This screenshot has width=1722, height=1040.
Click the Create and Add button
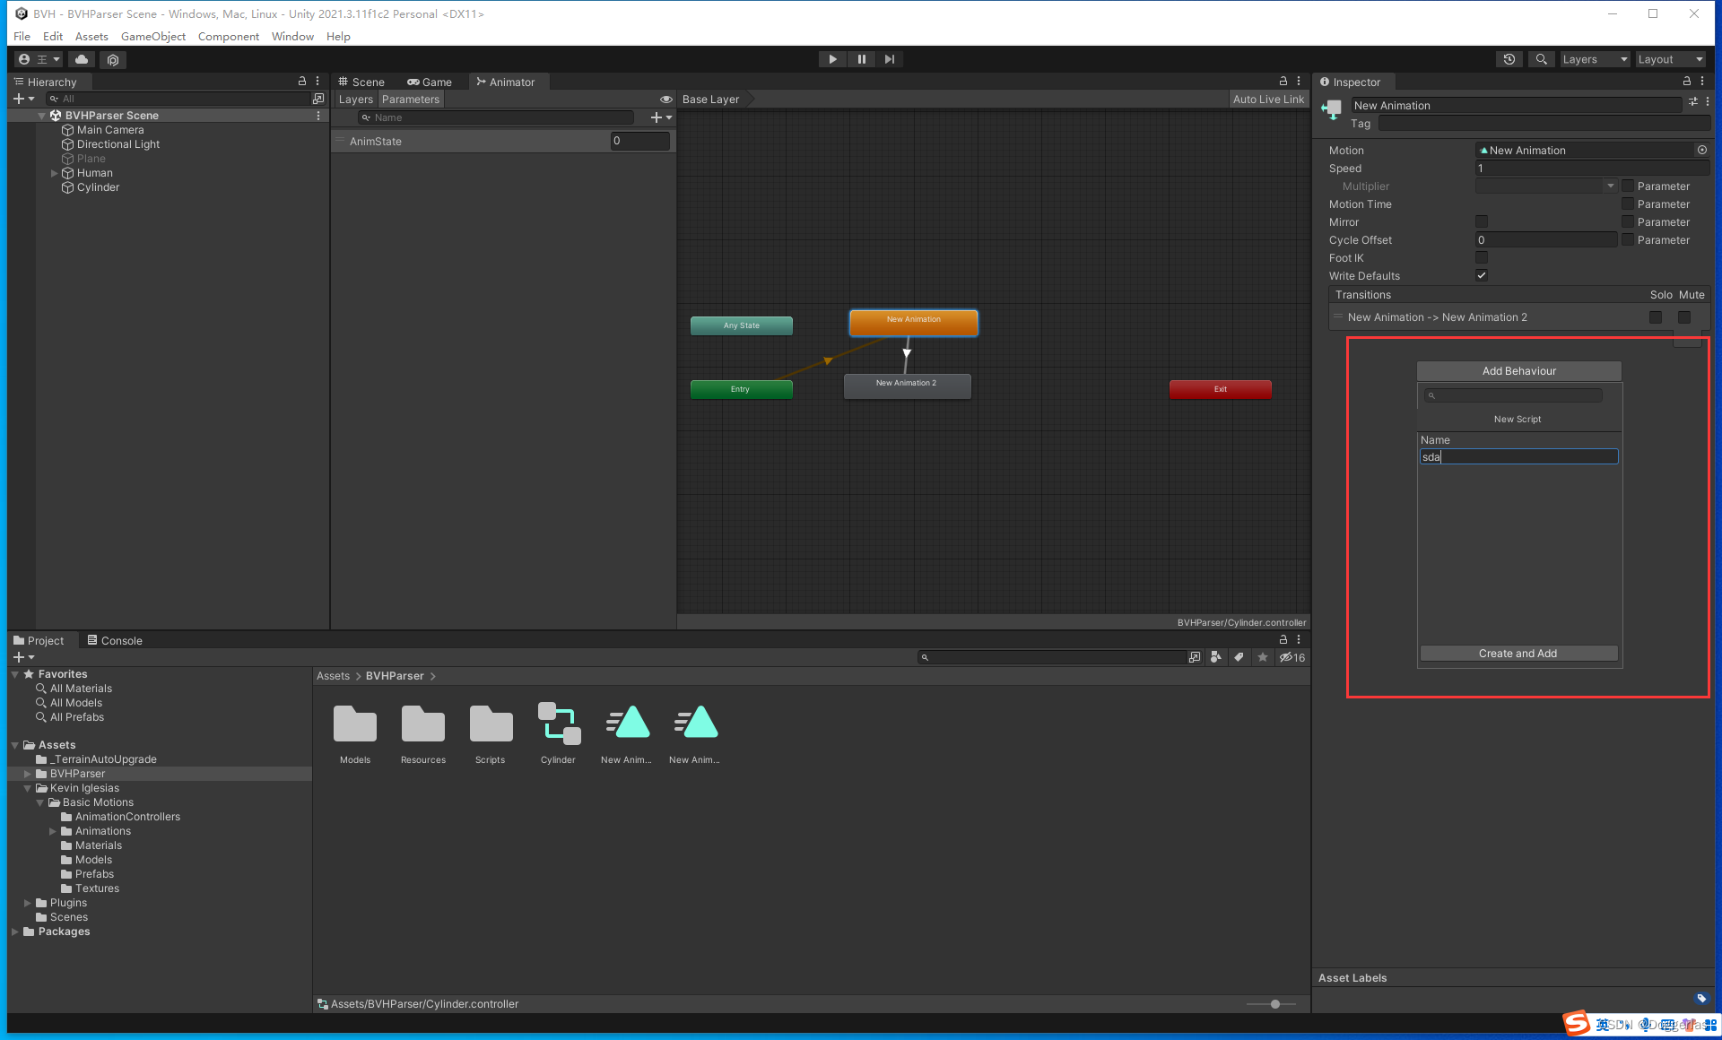tap(1518, 654)
